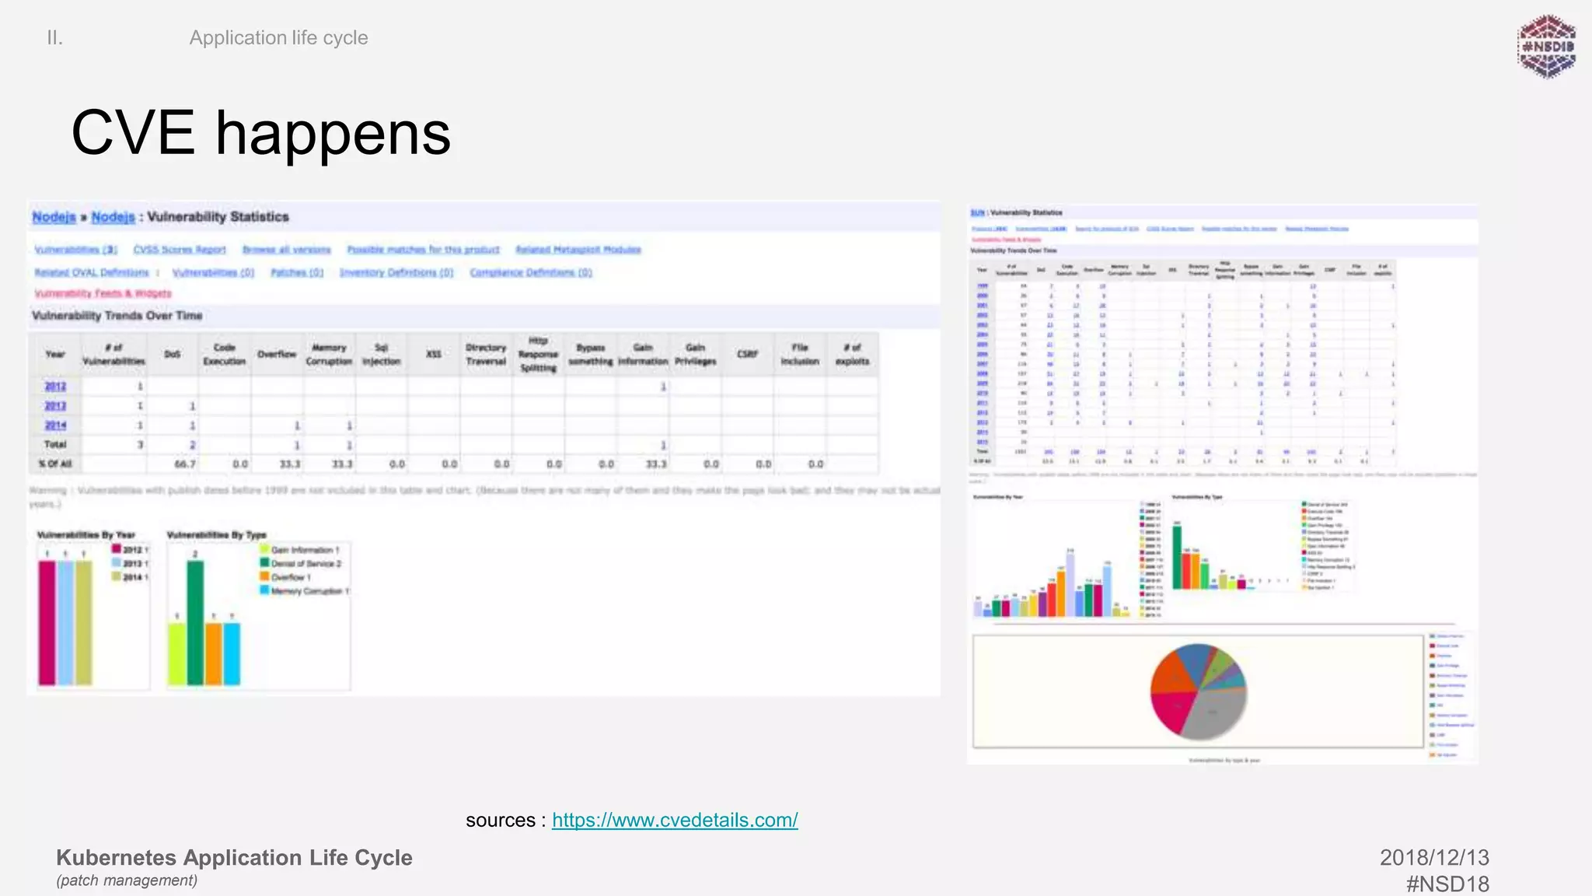Click Compliance Definitions (0) link
1592x896 pixels.
click(531, 272)
